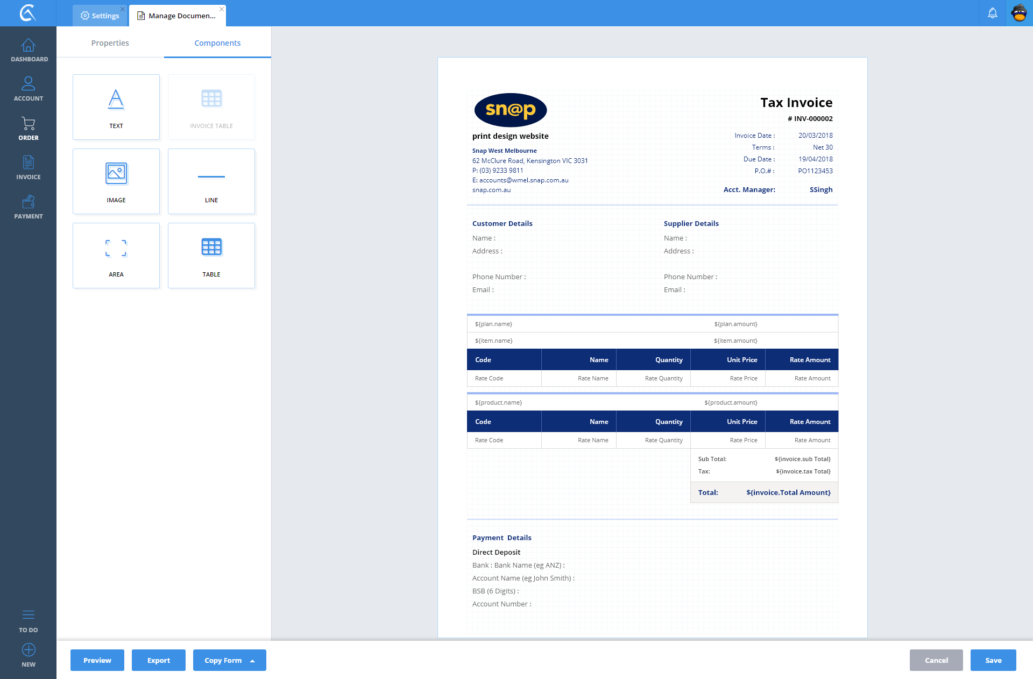Image resolution: width=1033 pixels, height=679 pixels.
Task: Go to Account in the sidebar
Action: (29, 89)
